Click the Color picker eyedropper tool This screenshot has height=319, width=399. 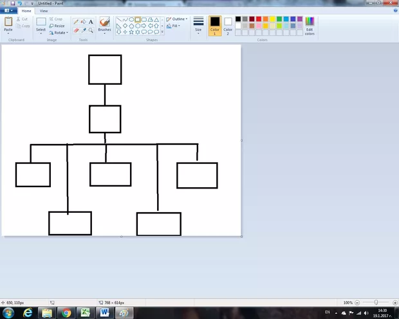[x=83, y=30]
